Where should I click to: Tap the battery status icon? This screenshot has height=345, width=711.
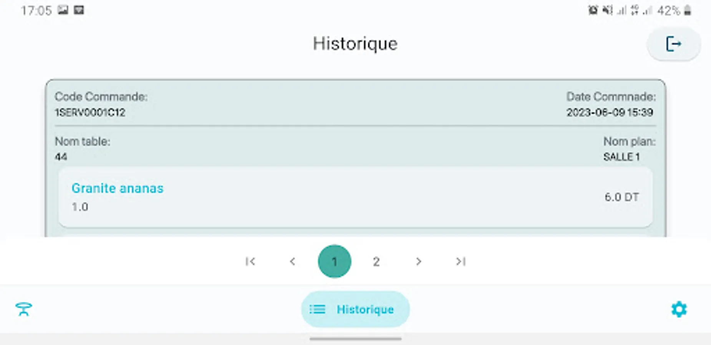point(688,11)
